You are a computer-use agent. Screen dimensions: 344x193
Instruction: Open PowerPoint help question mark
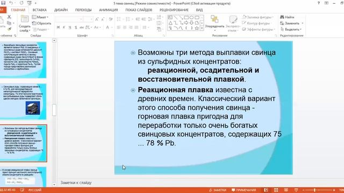(319, 3)
